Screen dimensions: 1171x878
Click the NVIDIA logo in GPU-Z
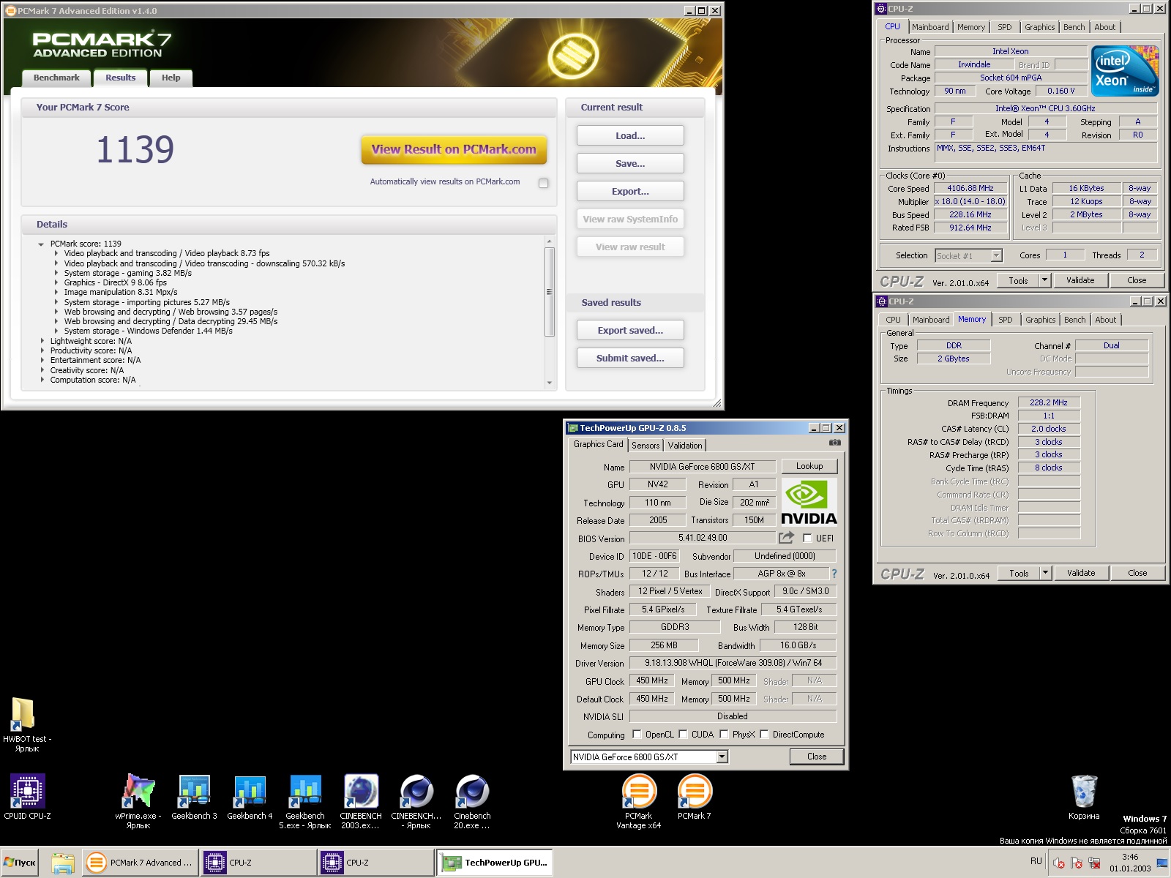click(x=809, y=502)
